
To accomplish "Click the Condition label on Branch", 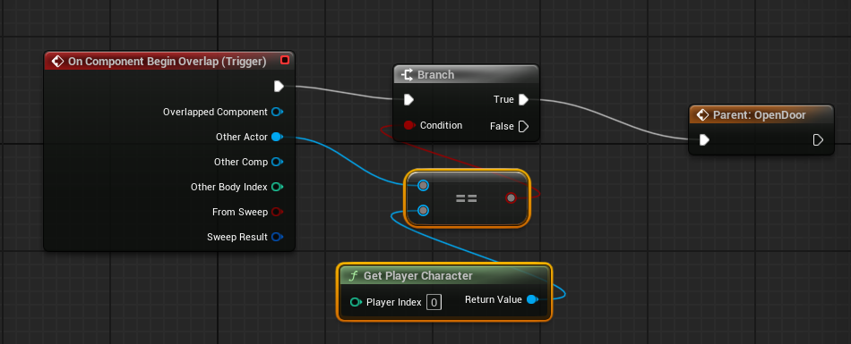I will [442, 125].
